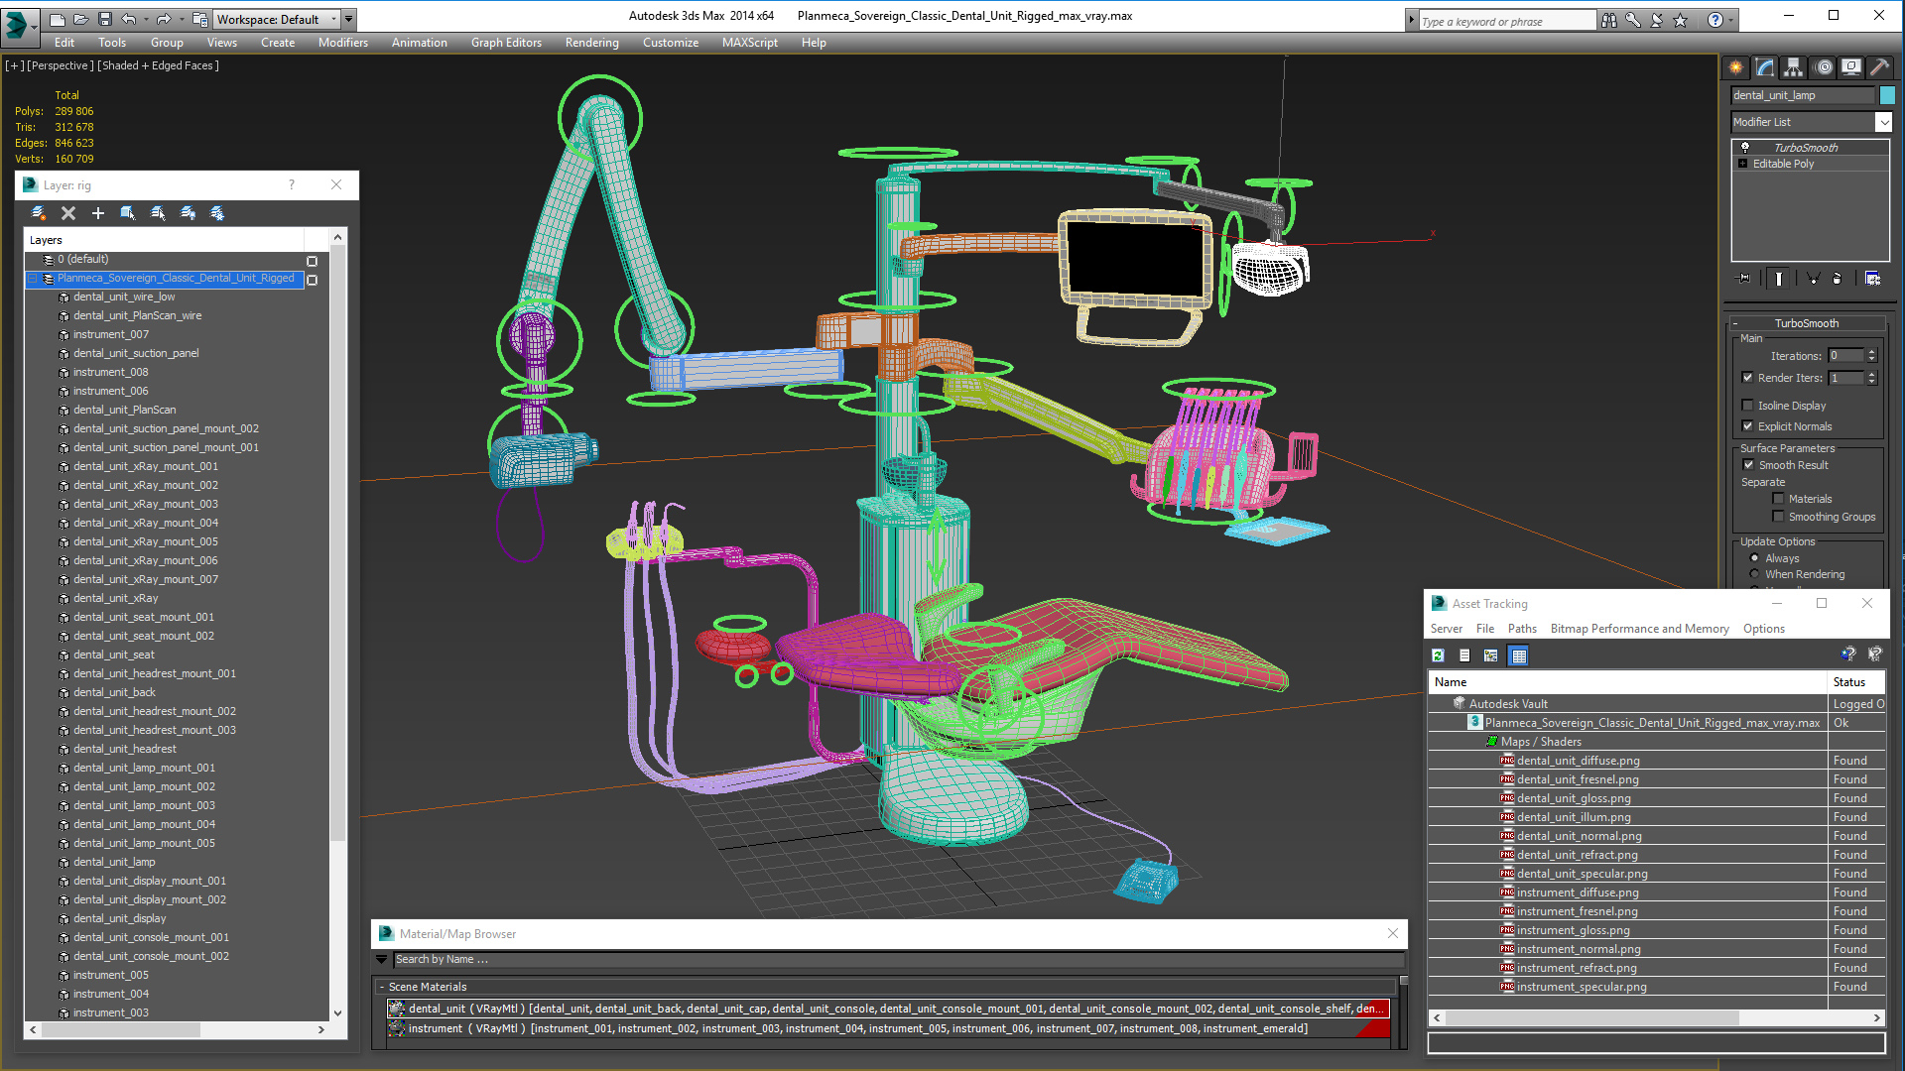
Task: Open the undo history dropdown arrow
Action: point(145,19)
